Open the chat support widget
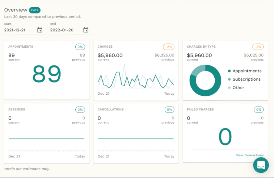 [261, 165]
